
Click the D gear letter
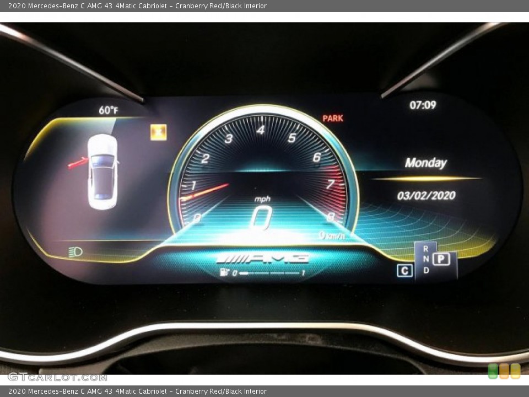(x=426, y=270)
